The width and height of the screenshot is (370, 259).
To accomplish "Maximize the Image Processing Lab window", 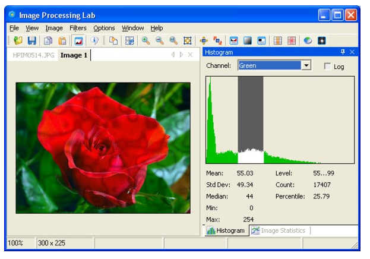I will [x=337, y=15].
